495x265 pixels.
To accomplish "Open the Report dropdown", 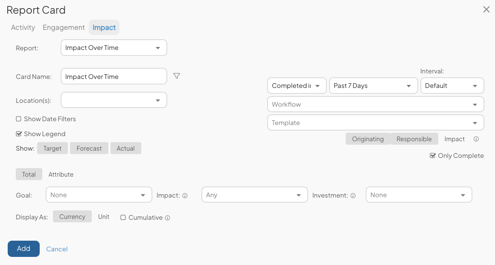I will pyautogui.click(x=114, y=48).
